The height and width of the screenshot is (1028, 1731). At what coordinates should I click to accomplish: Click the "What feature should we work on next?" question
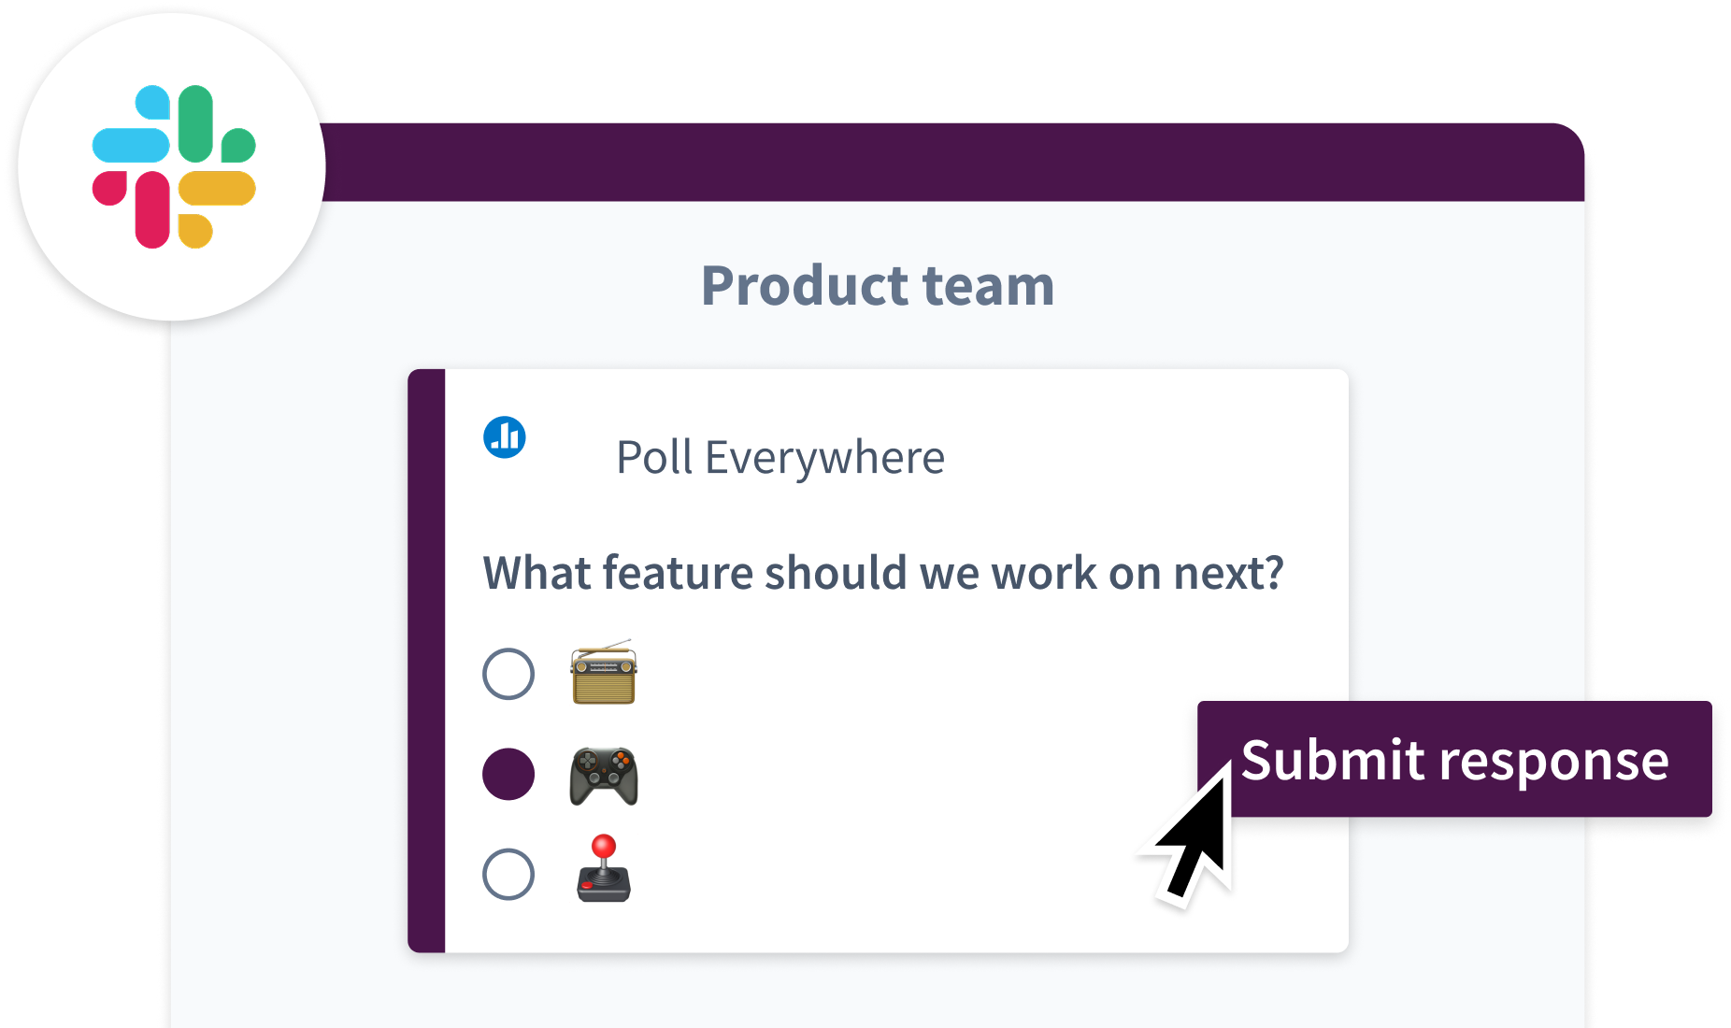(x=883, y=573)
